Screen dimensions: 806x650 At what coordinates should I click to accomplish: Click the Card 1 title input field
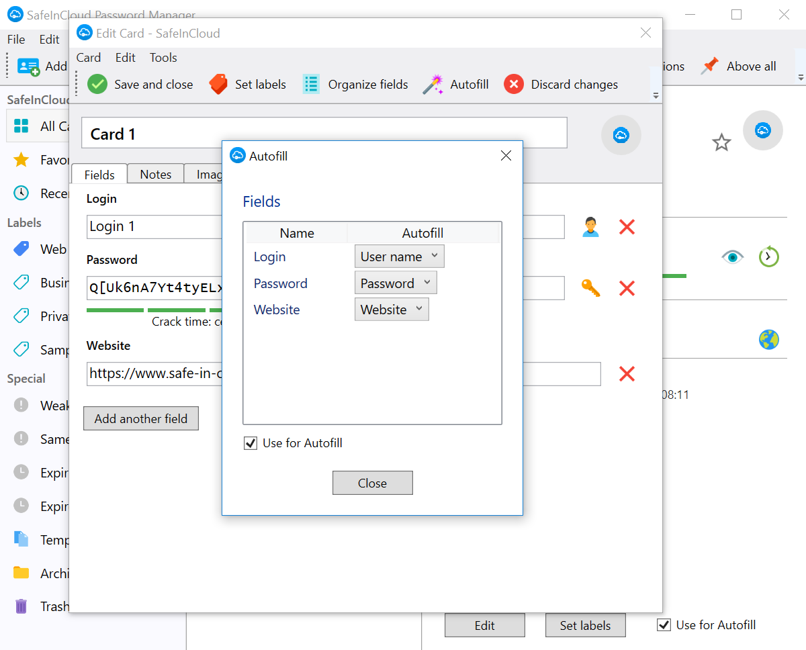[x=324, y=133]
